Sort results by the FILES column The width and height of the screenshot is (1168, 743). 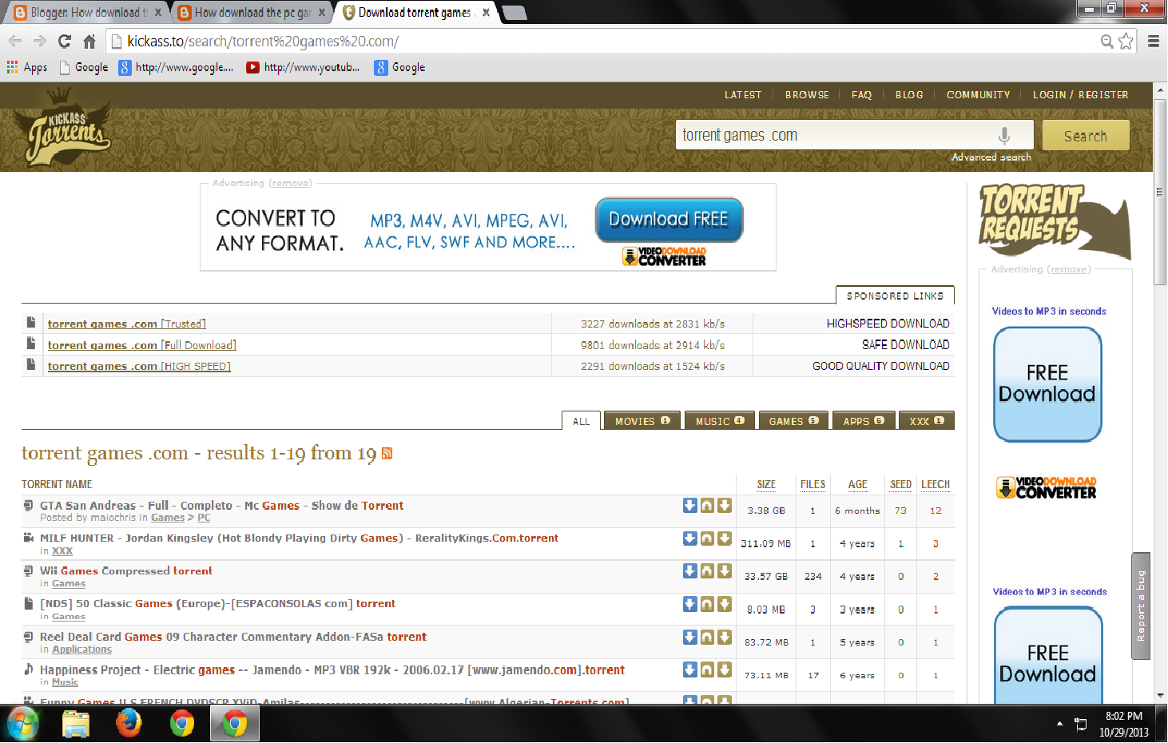[x=813, y=485]
